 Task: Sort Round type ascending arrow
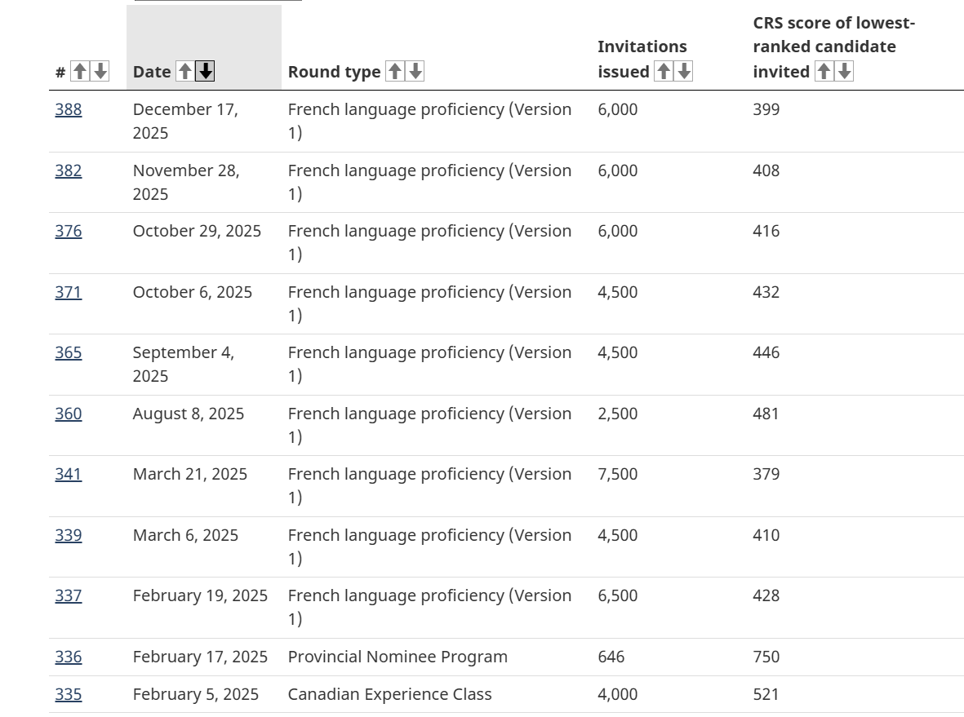click(395, 72)
